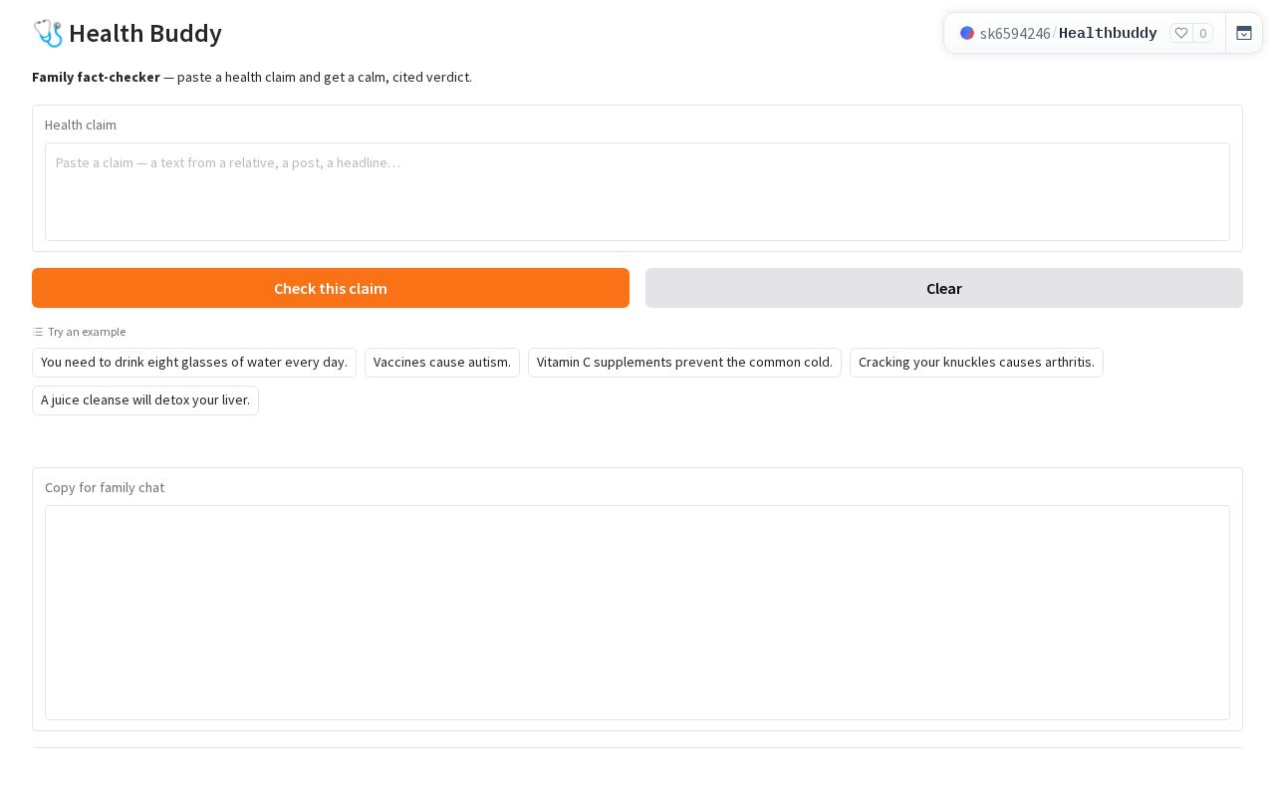Focus the Health claim text box
Image resolution: width=1275 pixels, height=797 pixels.
(x=637, y=191)
